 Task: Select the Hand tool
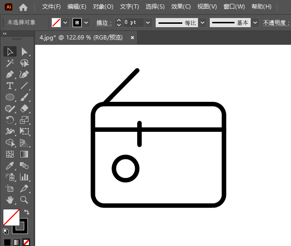[10, 200]
